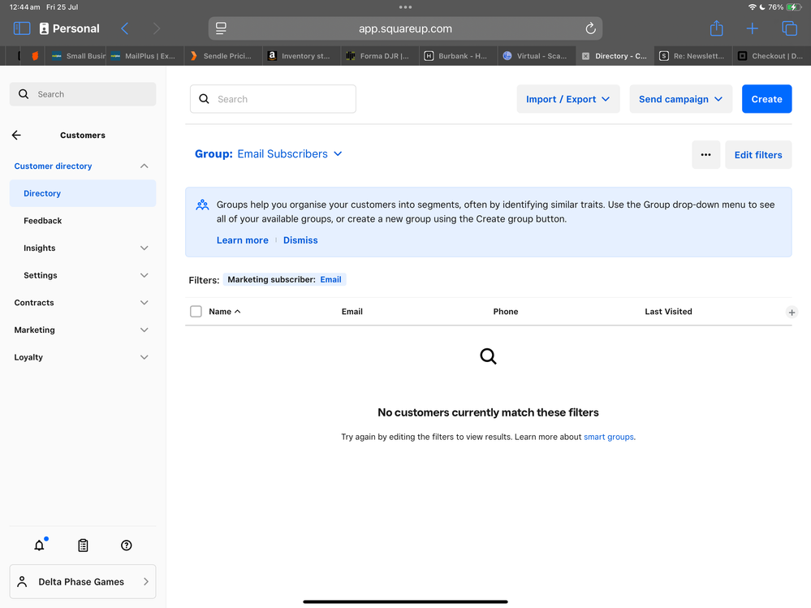Viewport: 811px width, 608px height.
Task: Reload the page in the address bar
Action: [590, 28]
